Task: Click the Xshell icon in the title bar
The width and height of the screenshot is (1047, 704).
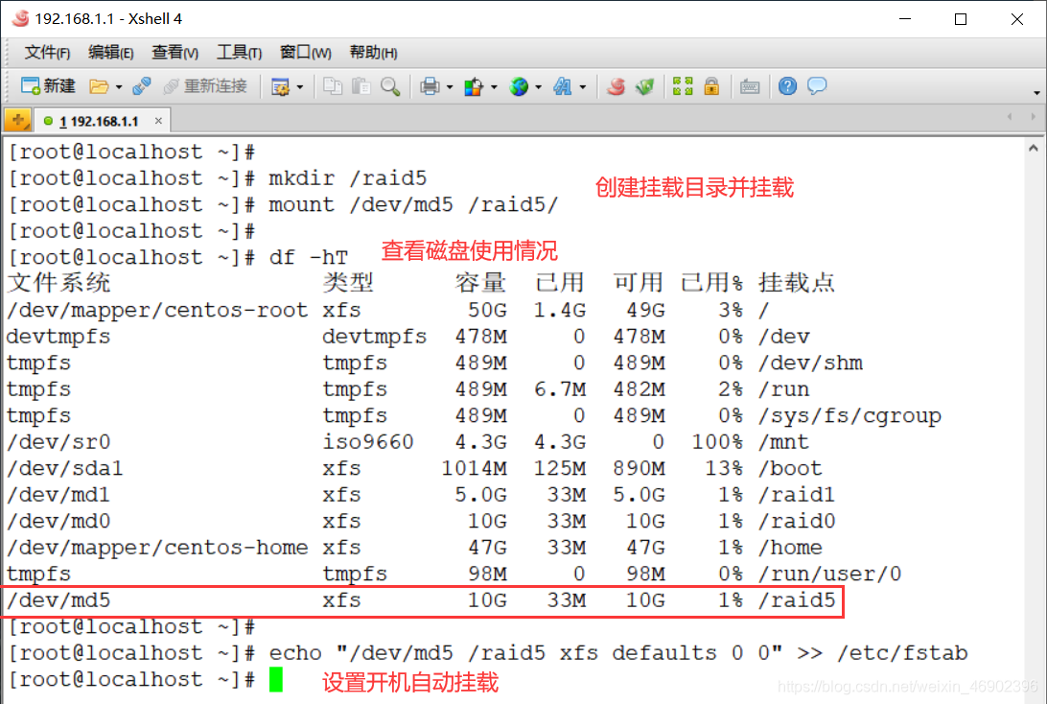Action: tap(21, 18)
